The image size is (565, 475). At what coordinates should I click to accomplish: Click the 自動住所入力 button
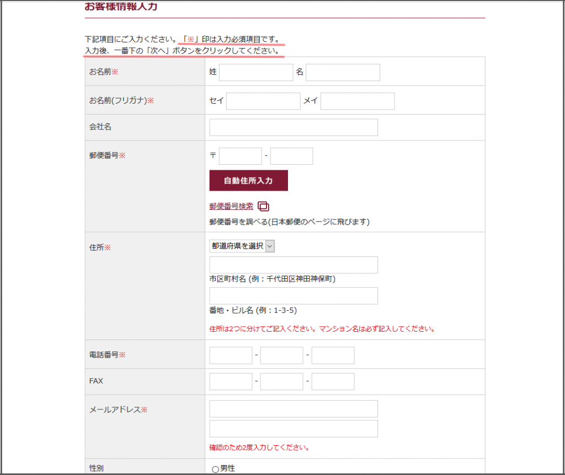(x=248, y=181)
